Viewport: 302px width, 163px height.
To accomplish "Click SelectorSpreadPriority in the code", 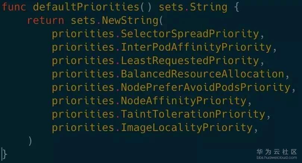I will click(x=189, y=34).
